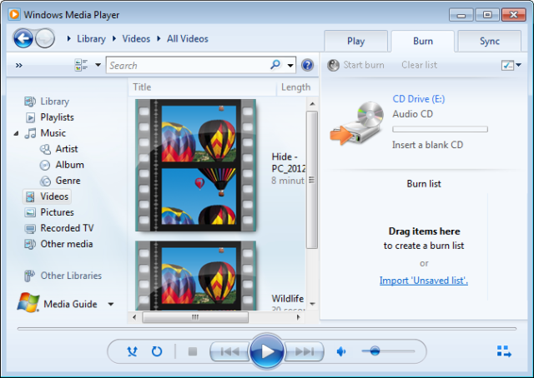Mute the volume speaker icon
534x378 pixels.
[341, 351]
